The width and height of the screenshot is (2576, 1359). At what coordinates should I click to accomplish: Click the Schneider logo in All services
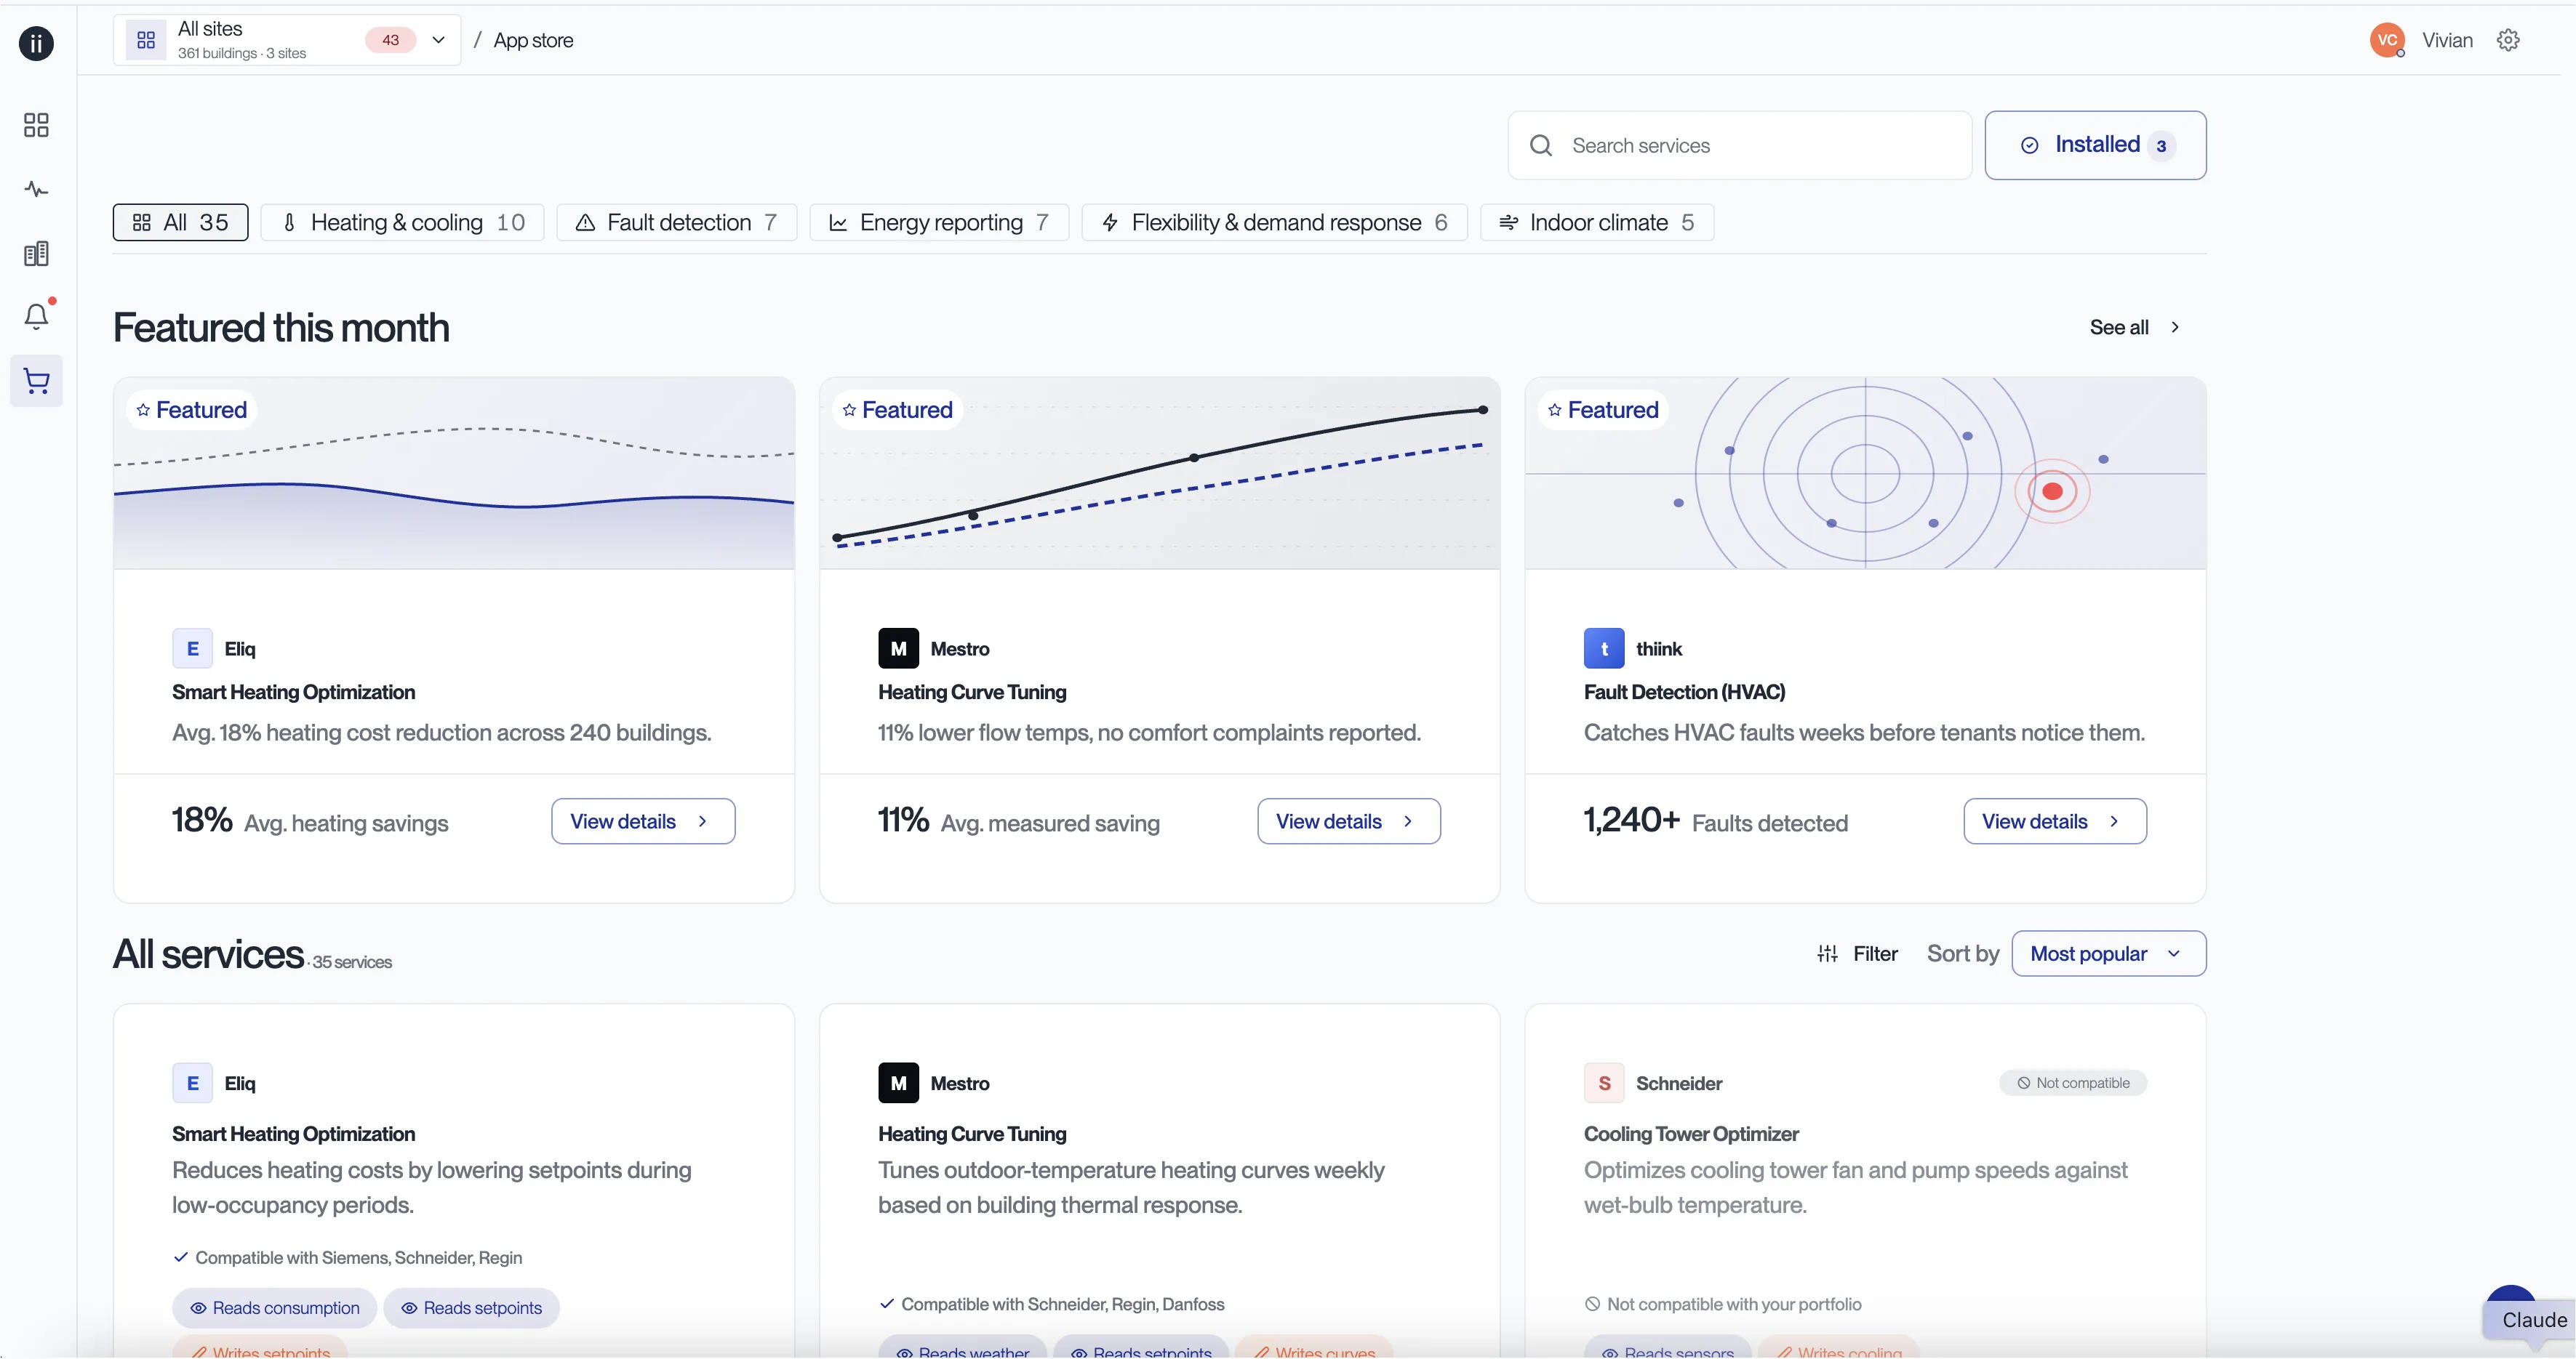pyautogui.click(x=1604, y=1083)
